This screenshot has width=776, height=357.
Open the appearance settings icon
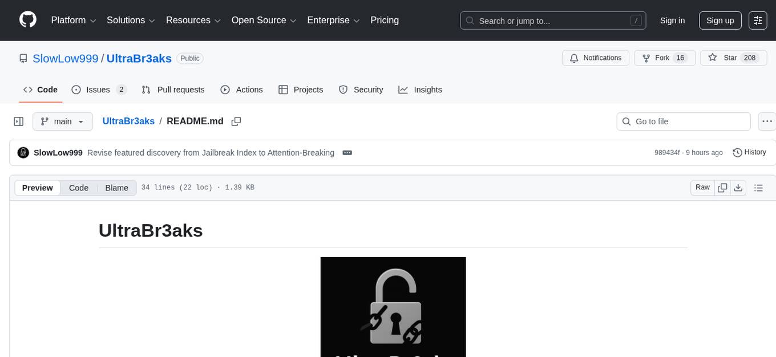point(758,21)
